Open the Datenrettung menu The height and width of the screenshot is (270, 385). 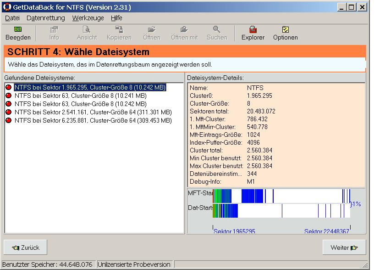tap(46, 18)
